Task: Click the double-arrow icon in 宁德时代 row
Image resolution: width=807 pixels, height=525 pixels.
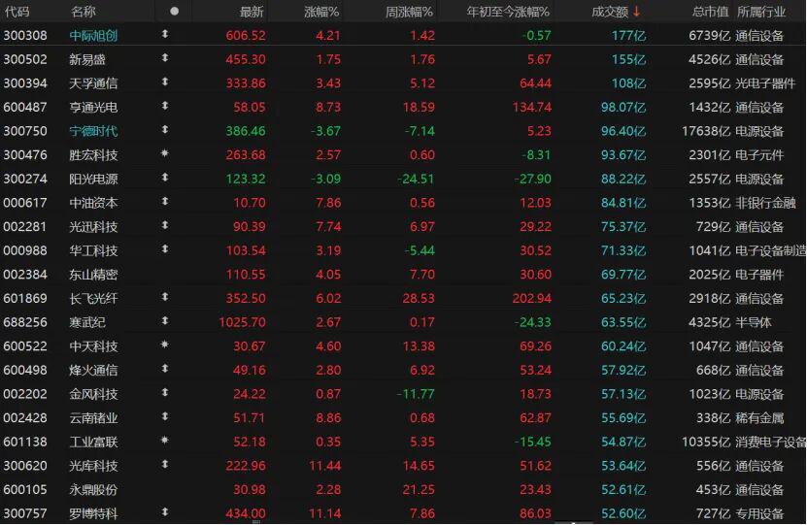Action: coord(165,130)
